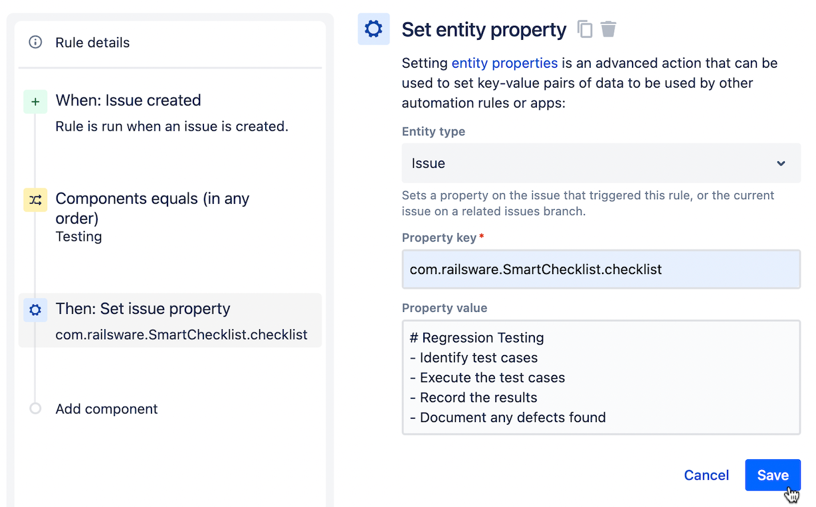Open the entity properties documentation link
The height and width of the screenshot is (507, 816).
(504, 63)
